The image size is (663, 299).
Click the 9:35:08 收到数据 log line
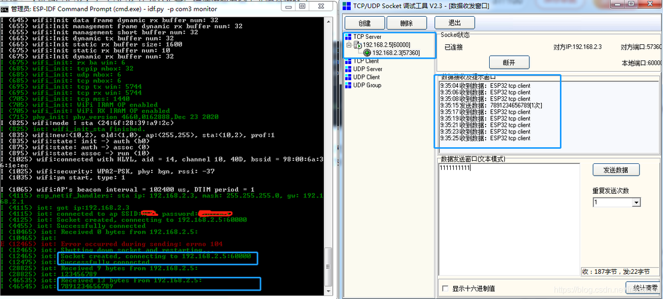[485, 99]
